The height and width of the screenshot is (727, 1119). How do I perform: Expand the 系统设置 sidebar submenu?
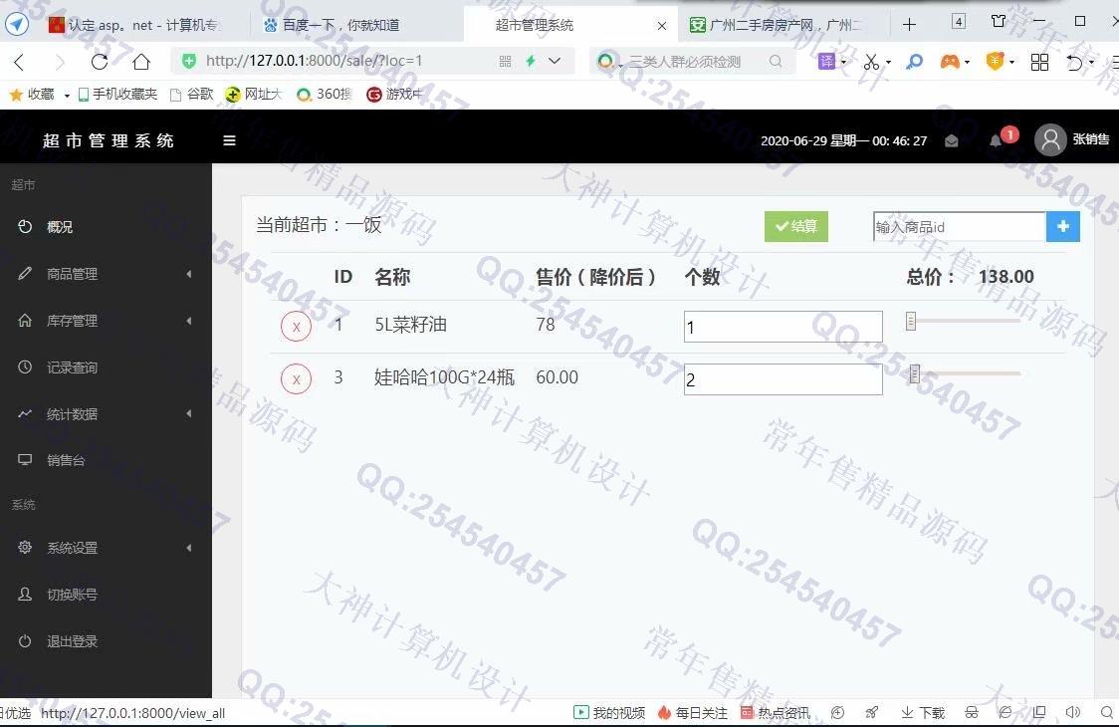coord(189,548)
